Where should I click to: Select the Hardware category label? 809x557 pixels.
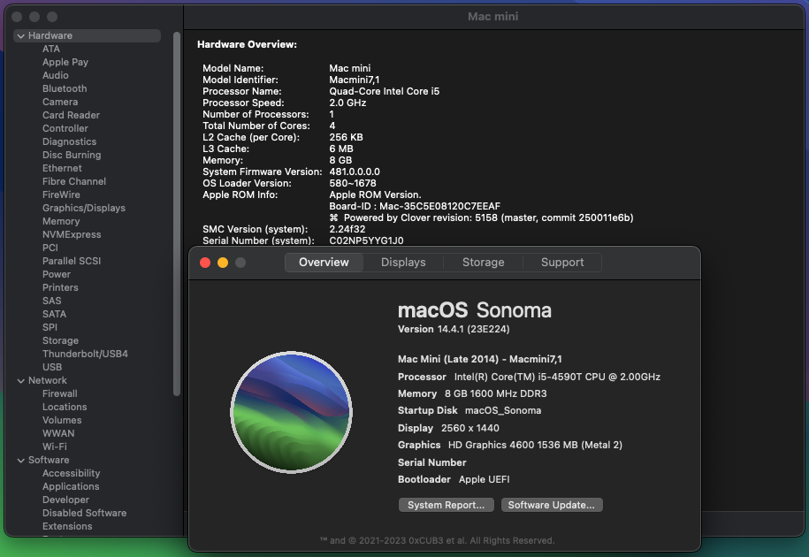pos(50,35)
